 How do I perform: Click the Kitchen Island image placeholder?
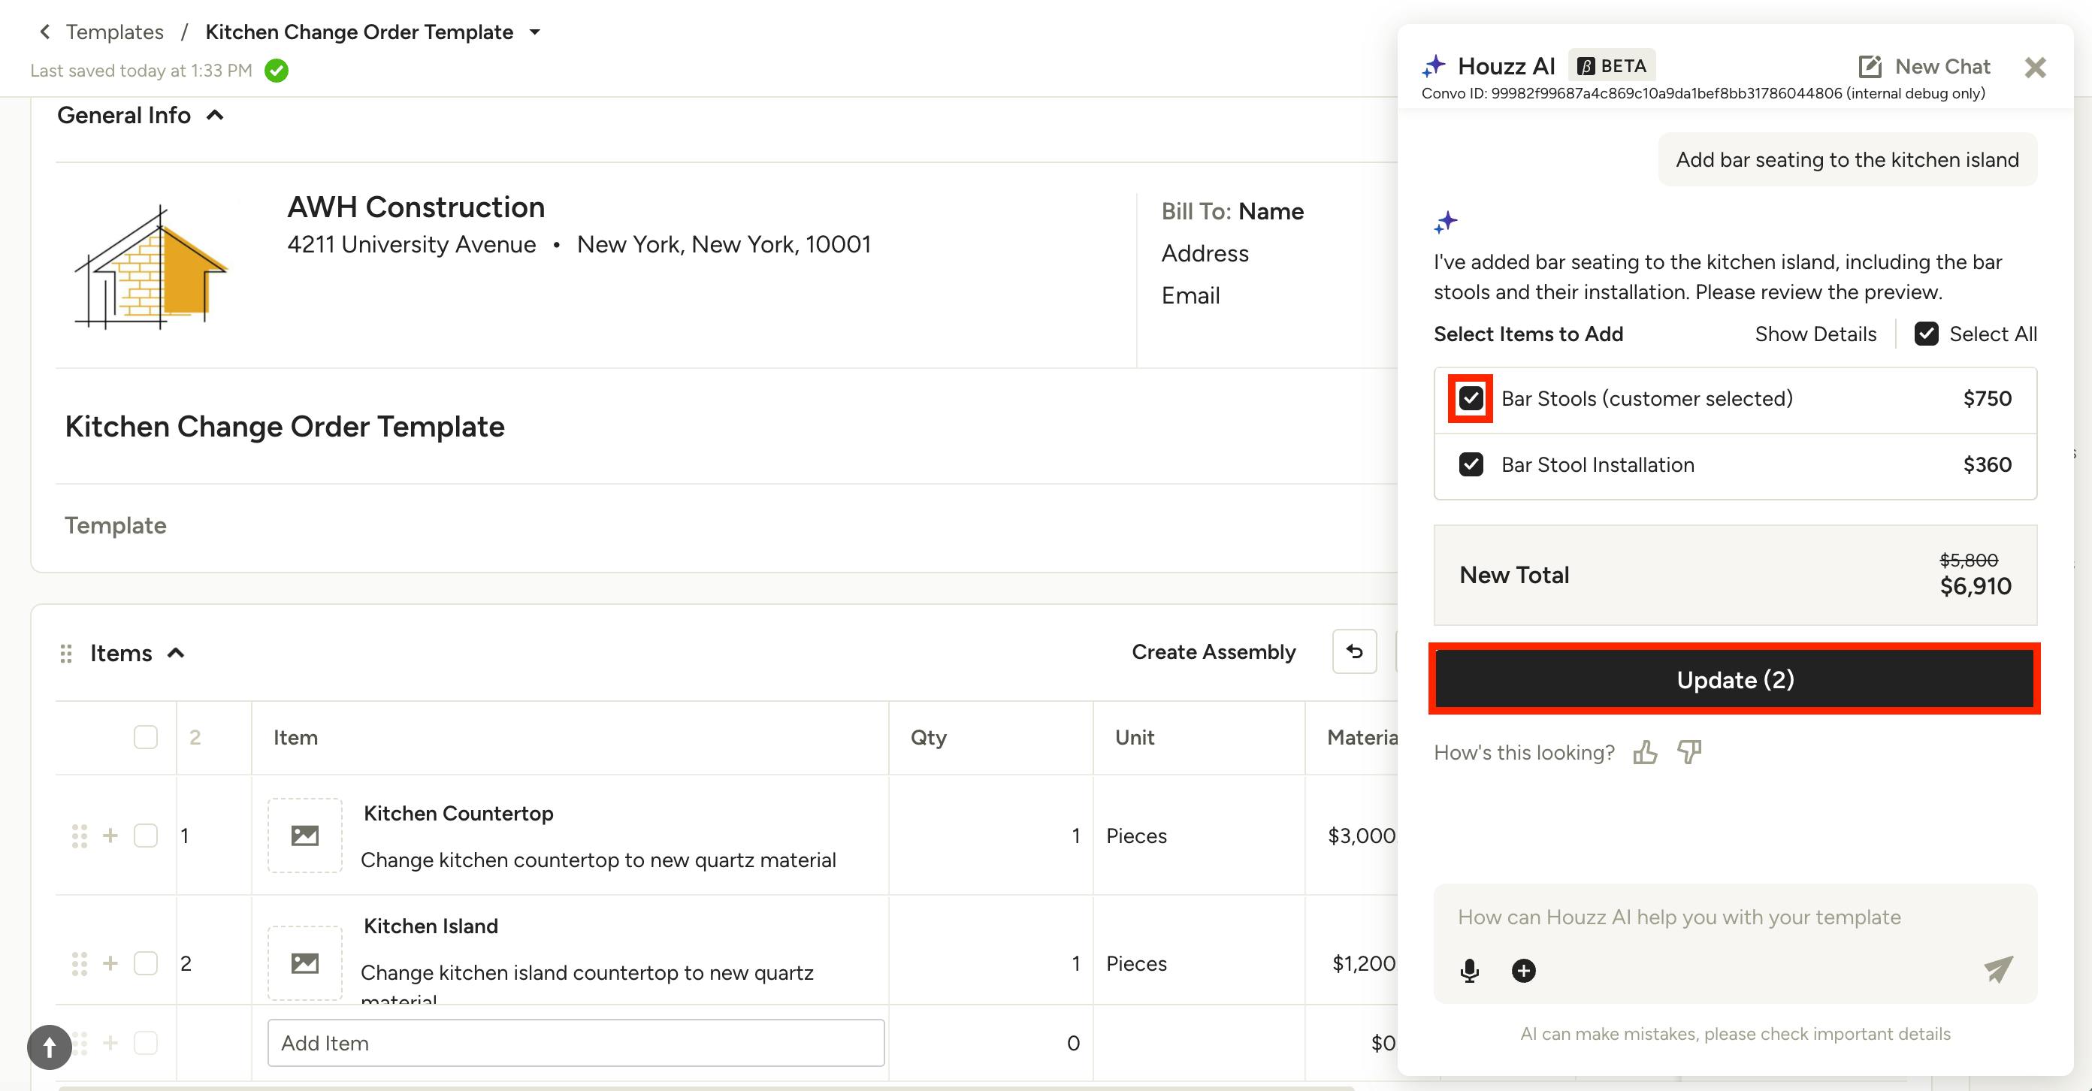tap(304, 963)
